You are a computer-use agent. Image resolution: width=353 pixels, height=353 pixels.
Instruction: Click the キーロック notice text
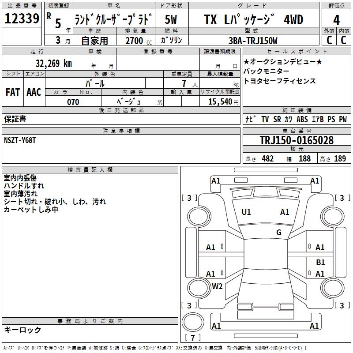click(23, 330)
